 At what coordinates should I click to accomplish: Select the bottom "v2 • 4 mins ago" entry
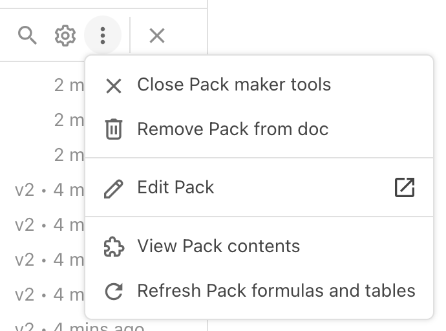pyautogui.click(x=79, y=326)
